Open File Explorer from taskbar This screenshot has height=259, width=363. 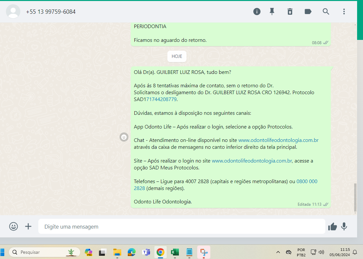117,252
